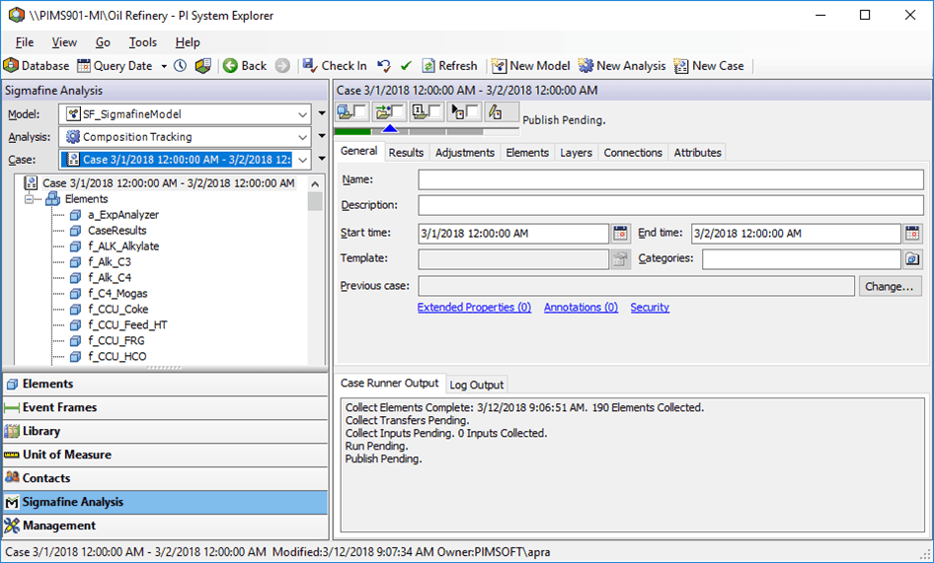
Task: Click the Refresh toolbar button
Action: (x=450, y=66)
